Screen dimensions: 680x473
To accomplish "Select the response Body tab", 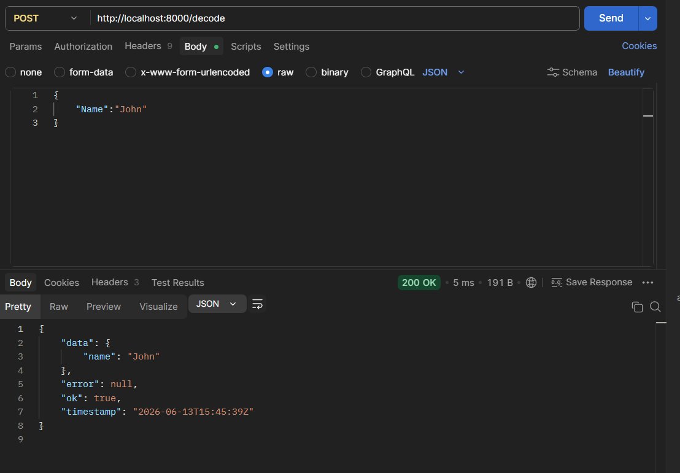I will tap(20, 283).
